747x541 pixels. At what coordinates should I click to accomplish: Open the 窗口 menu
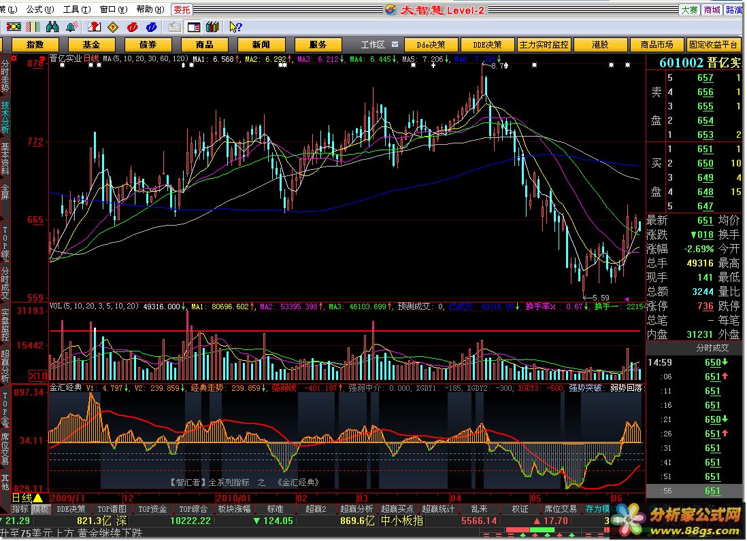click(114, 9)
